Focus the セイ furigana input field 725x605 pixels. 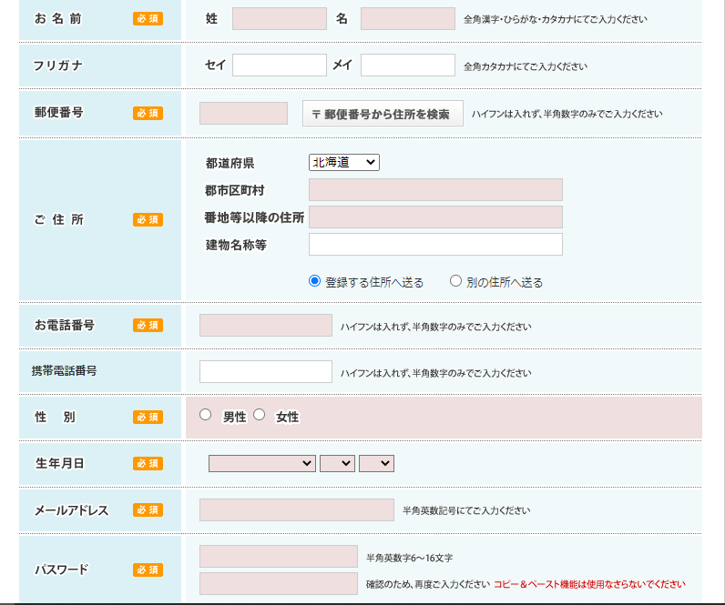(279, 66)
